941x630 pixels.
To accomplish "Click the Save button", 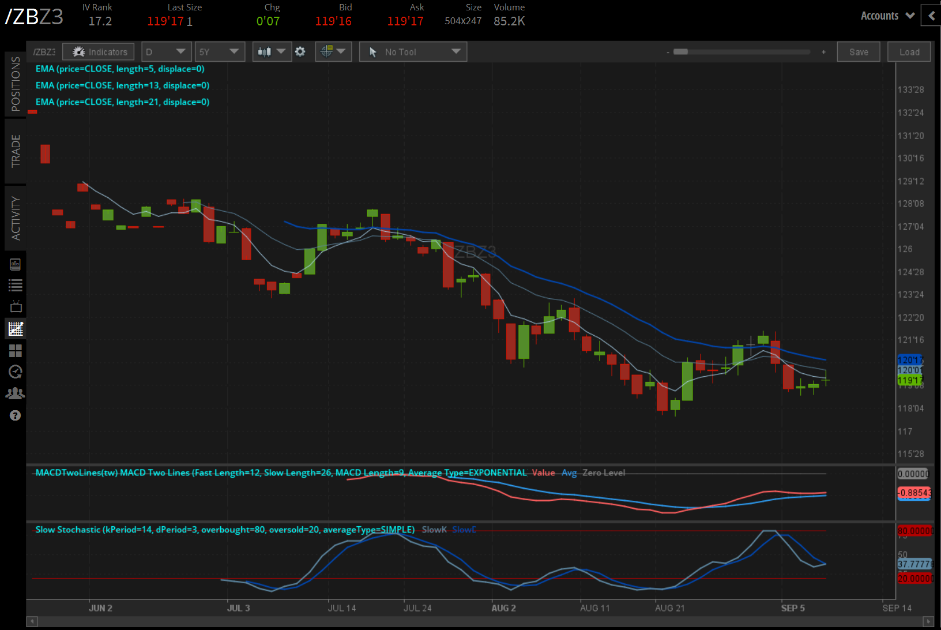I will point(858,52).
